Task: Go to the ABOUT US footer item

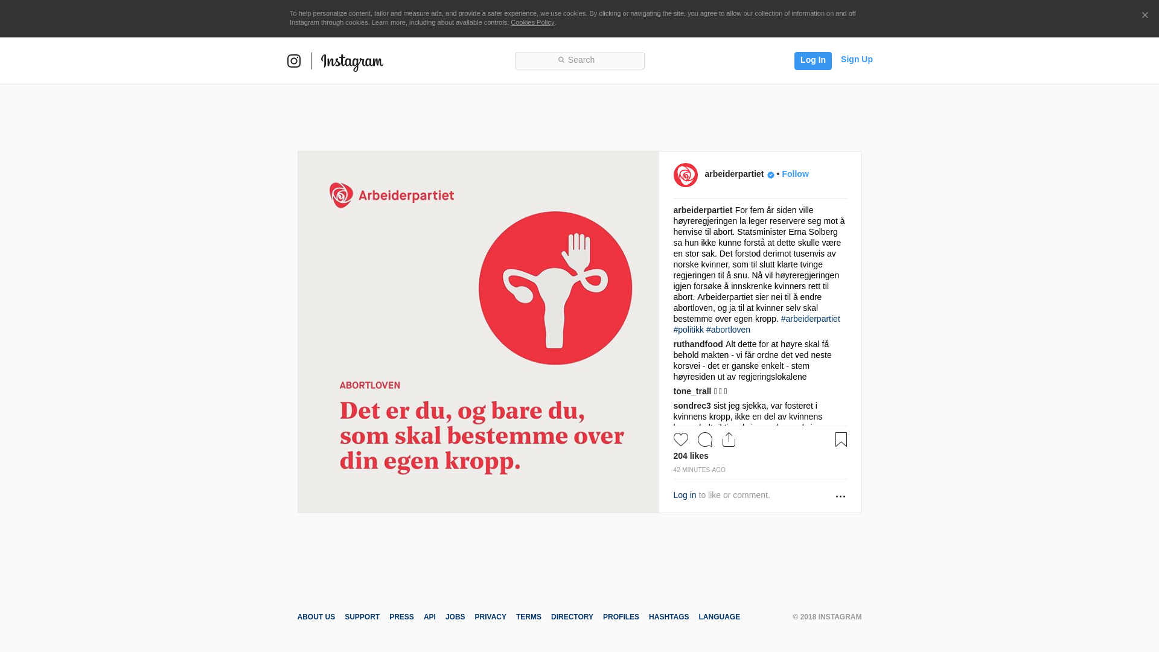Action: tap(316, 617)
